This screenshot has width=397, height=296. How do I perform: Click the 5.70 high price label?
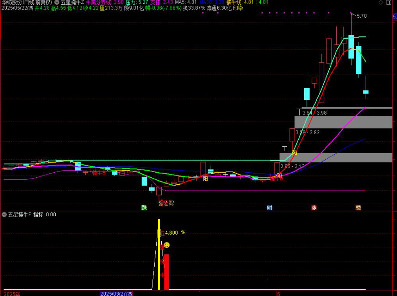pyautogui.click(x=362, y=16)
